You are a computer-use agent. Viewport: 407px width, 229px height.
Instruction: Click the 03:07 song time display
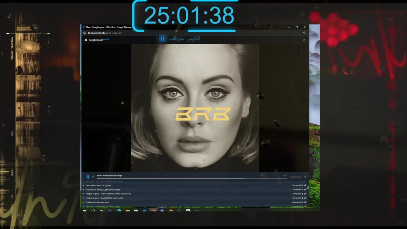point(285,176)
